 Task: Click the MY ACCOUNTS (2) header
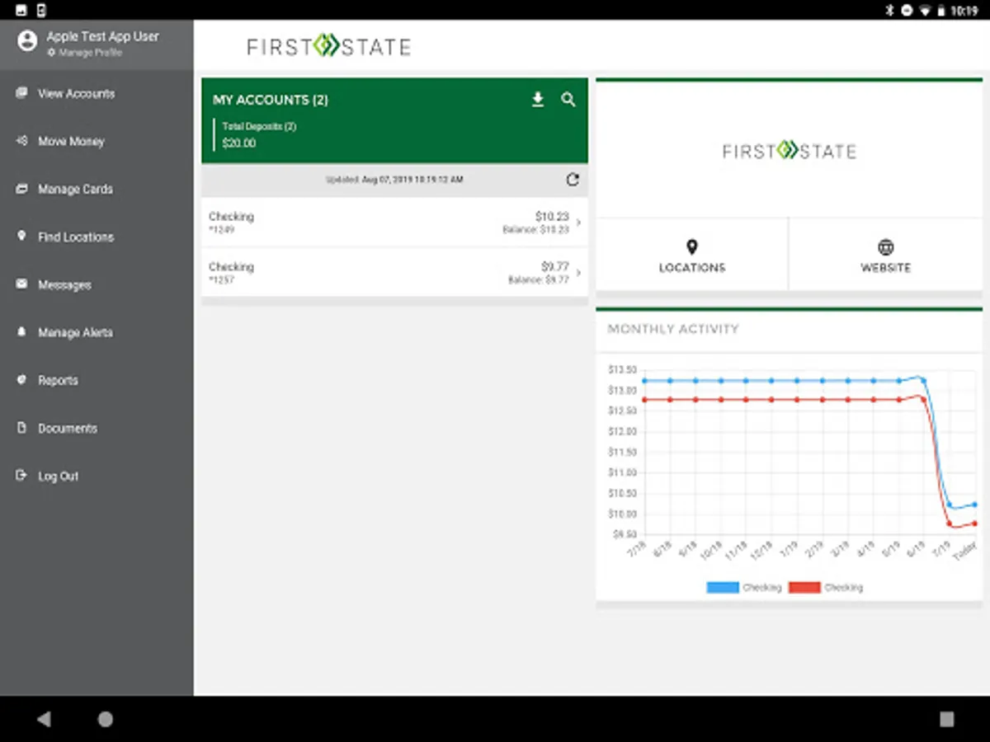coord(271,100)
